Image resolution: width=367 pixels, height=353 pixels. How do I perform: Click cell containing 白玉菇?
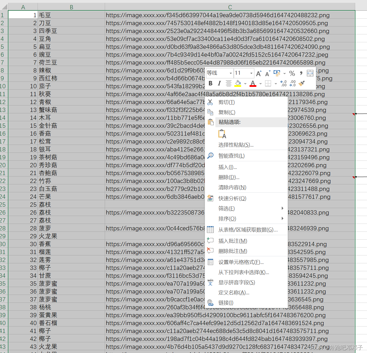71,189
